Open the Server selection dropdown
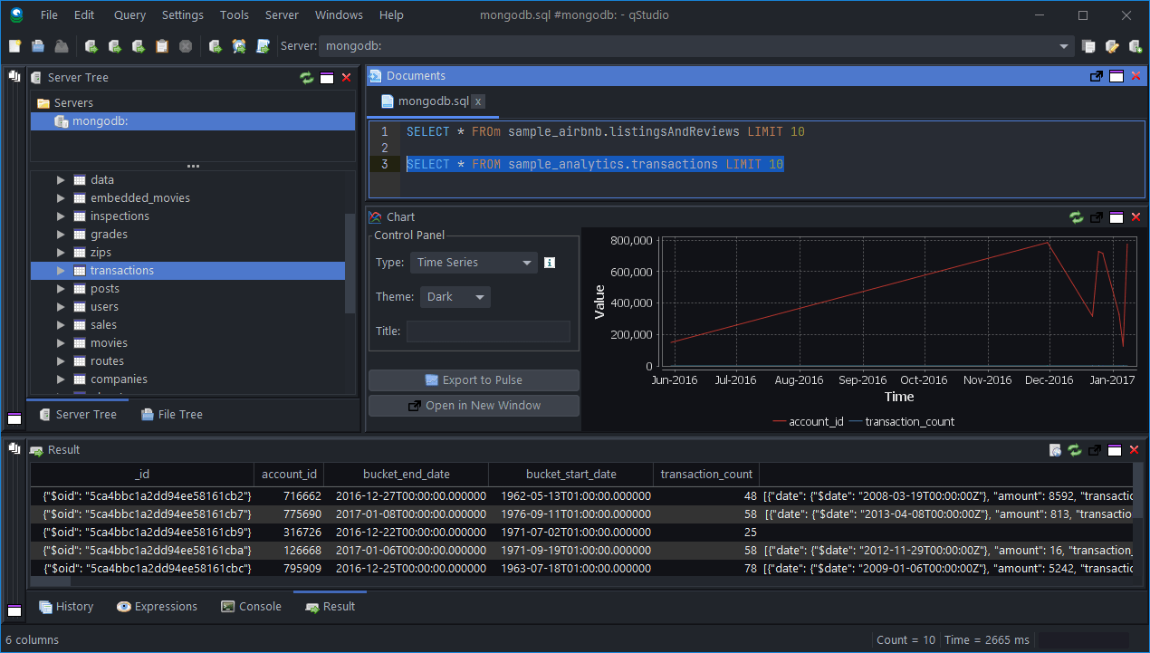Image resolution: width=1150 pixels, height=653 pixels. point(1064,46)
